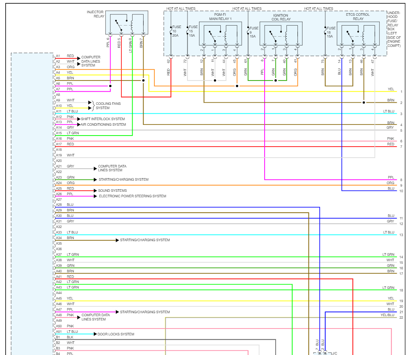The height and width of the screenshot is (355, 407).
Task: Click COMPUTER DATA LINES SYSTEM beside A21
Action: pos(112,168)
